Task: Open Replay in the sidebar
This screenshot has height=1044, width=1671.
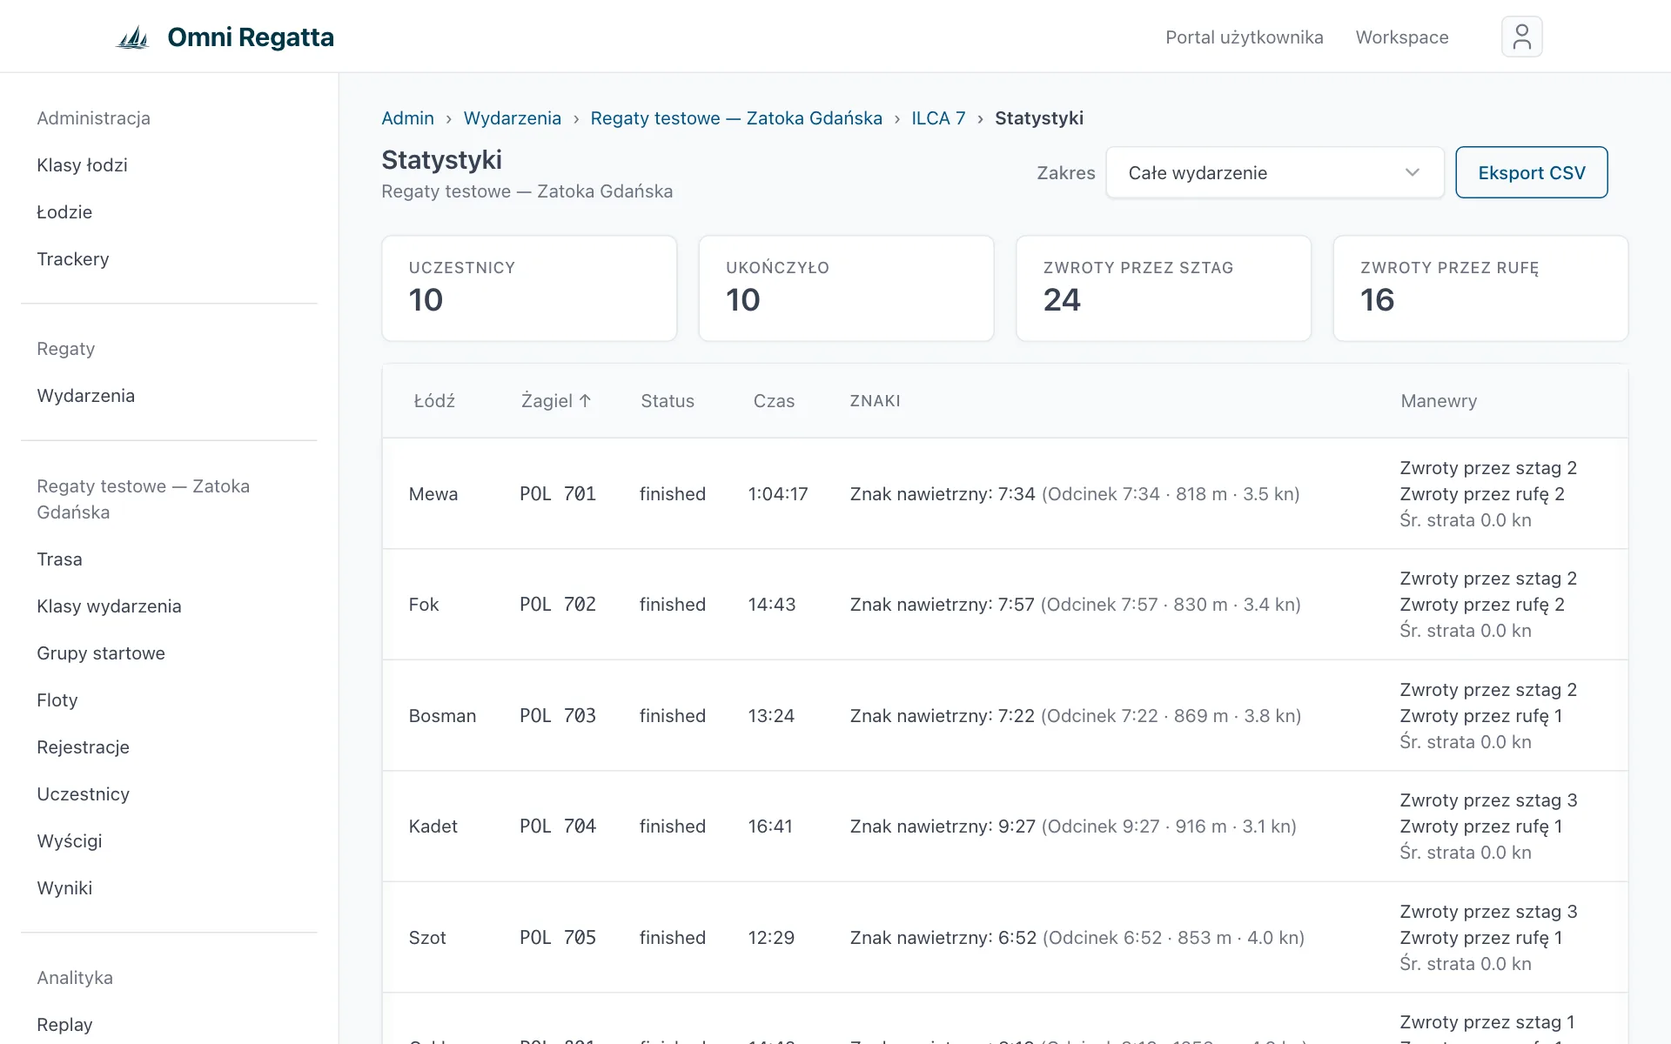Action: (x=64, y=1025)
